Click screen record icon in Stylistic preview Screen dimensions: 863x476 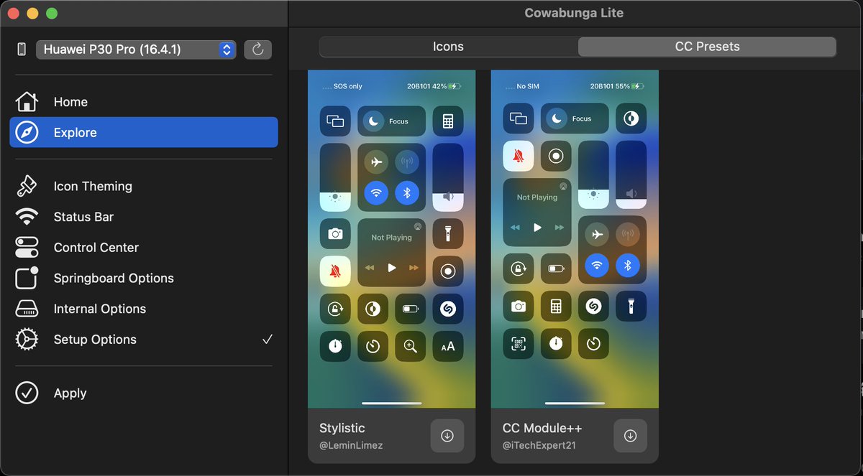(448, 271)
